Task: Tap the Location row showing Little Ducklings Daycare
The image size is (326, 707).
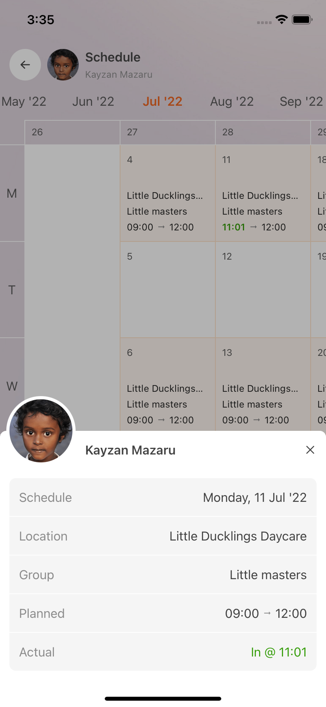Action: click(x=163, y=536)
